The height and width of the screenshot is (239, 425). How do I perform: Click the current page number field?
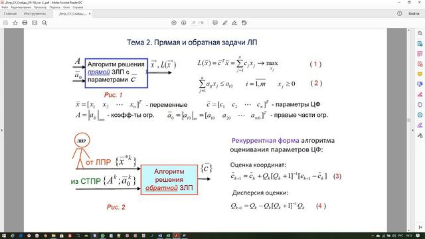point(194,23)
